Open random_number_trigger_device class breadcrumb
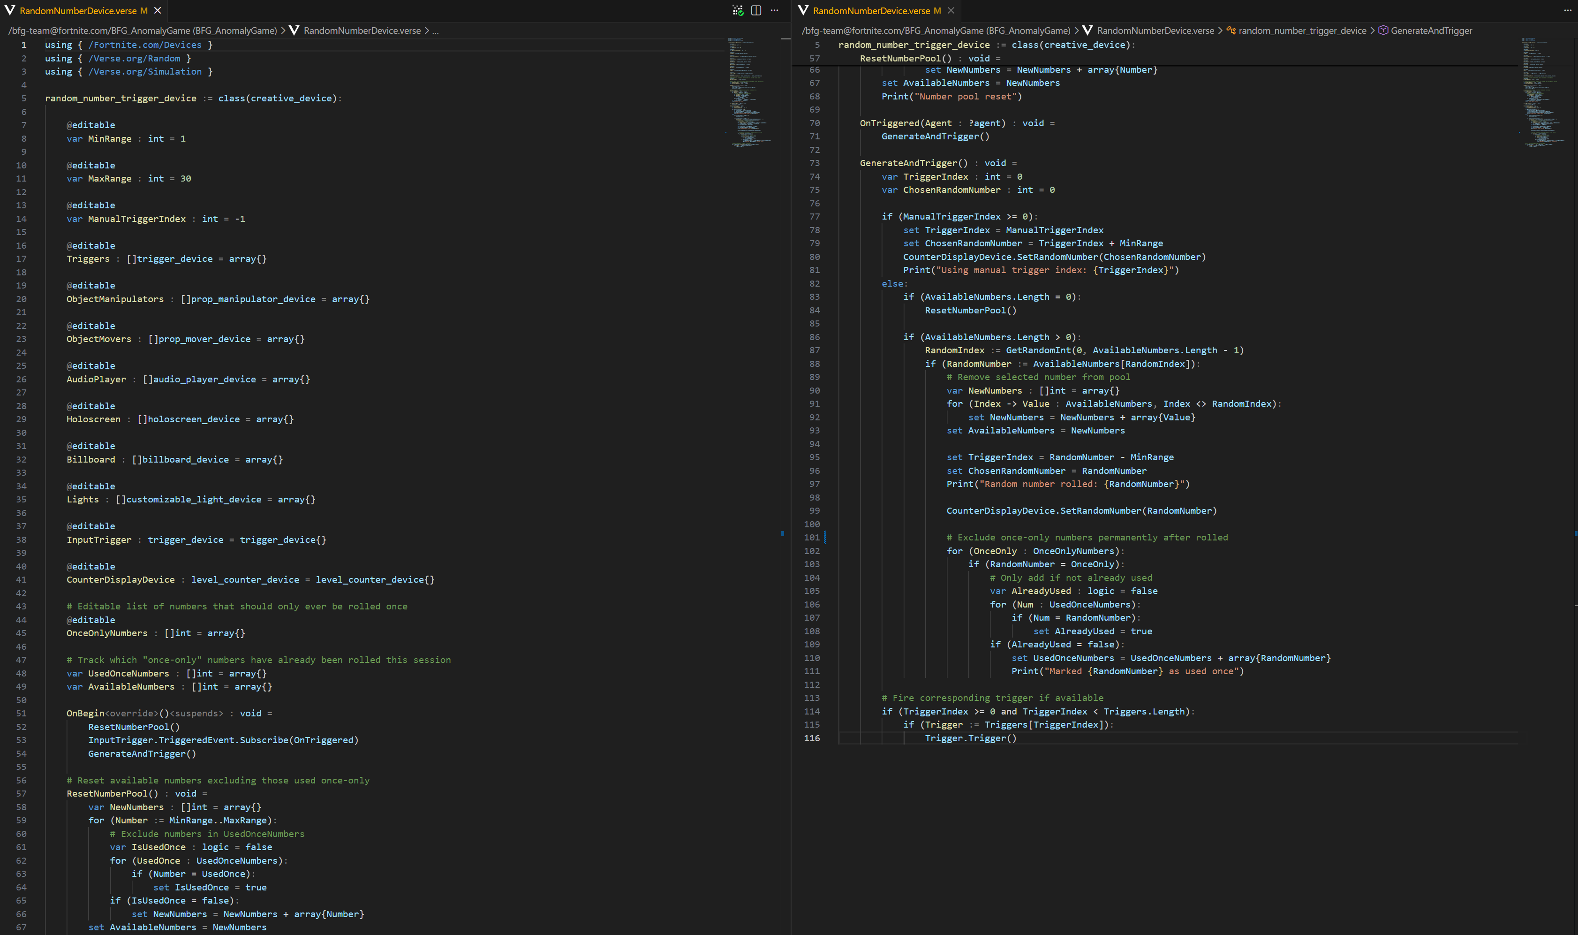This screenshot has width=1578, height=935. [1302, 30]
